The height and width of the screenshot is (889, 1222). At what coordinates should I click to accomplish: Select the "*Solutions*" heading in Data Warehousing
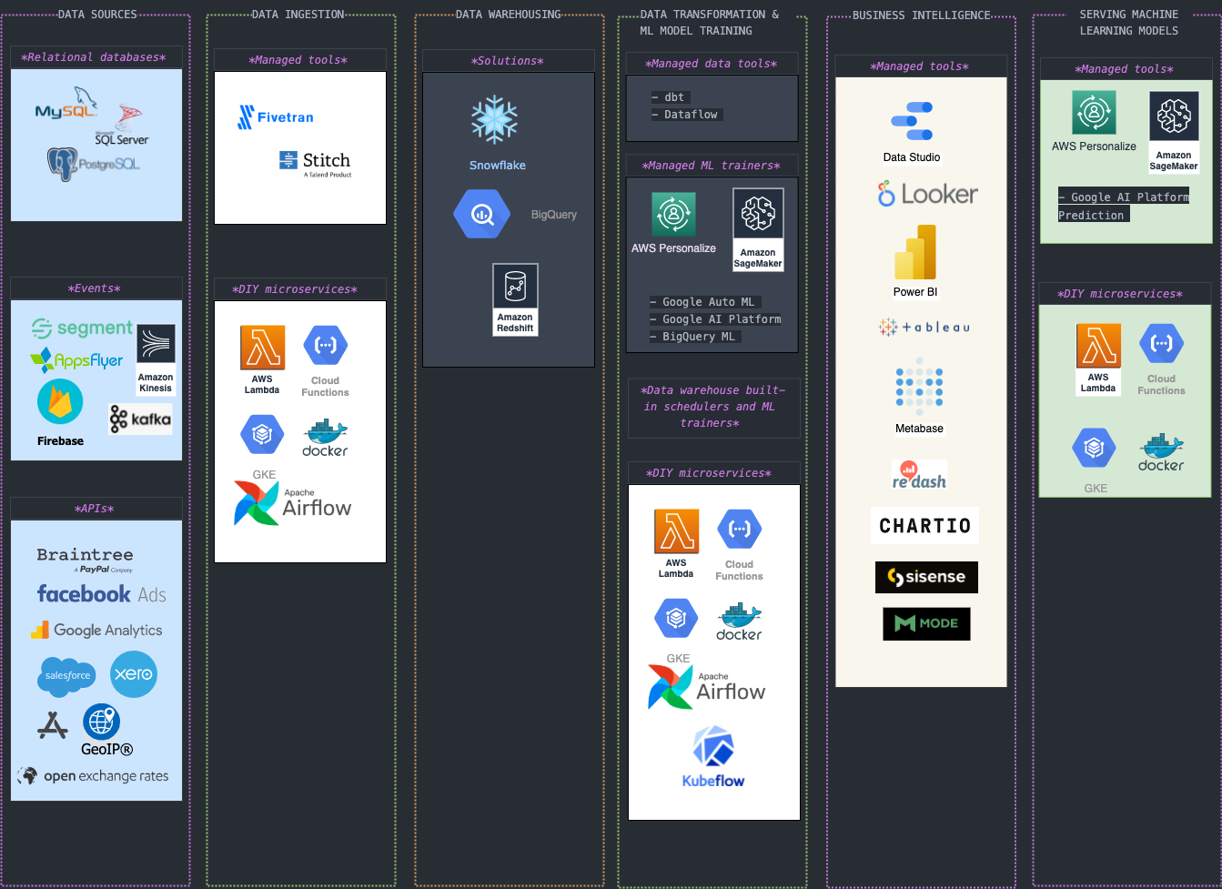pos(508,61)
